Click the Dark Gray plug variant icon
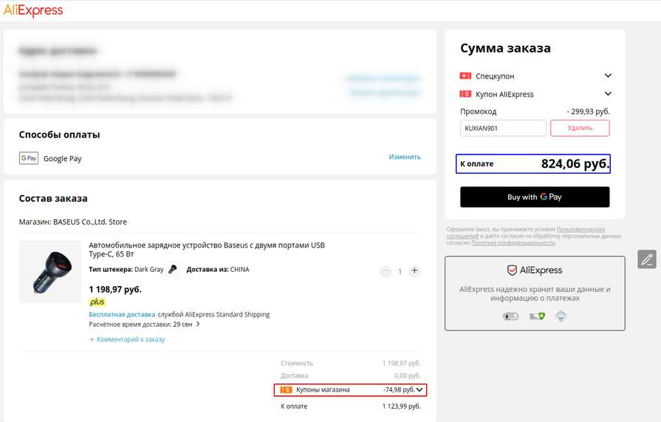Screen dimensions: 661x422 click(x=172, y=269)
